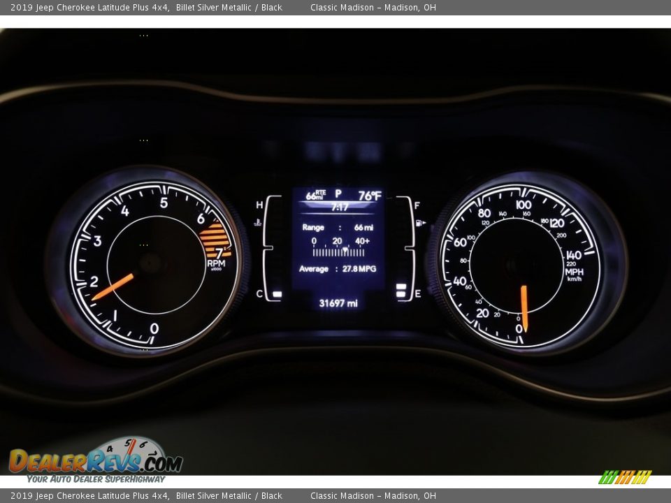This screenshot has height=503, width=671.
Task: Click the coolant temperature icon
Action: tap(258, 222)
